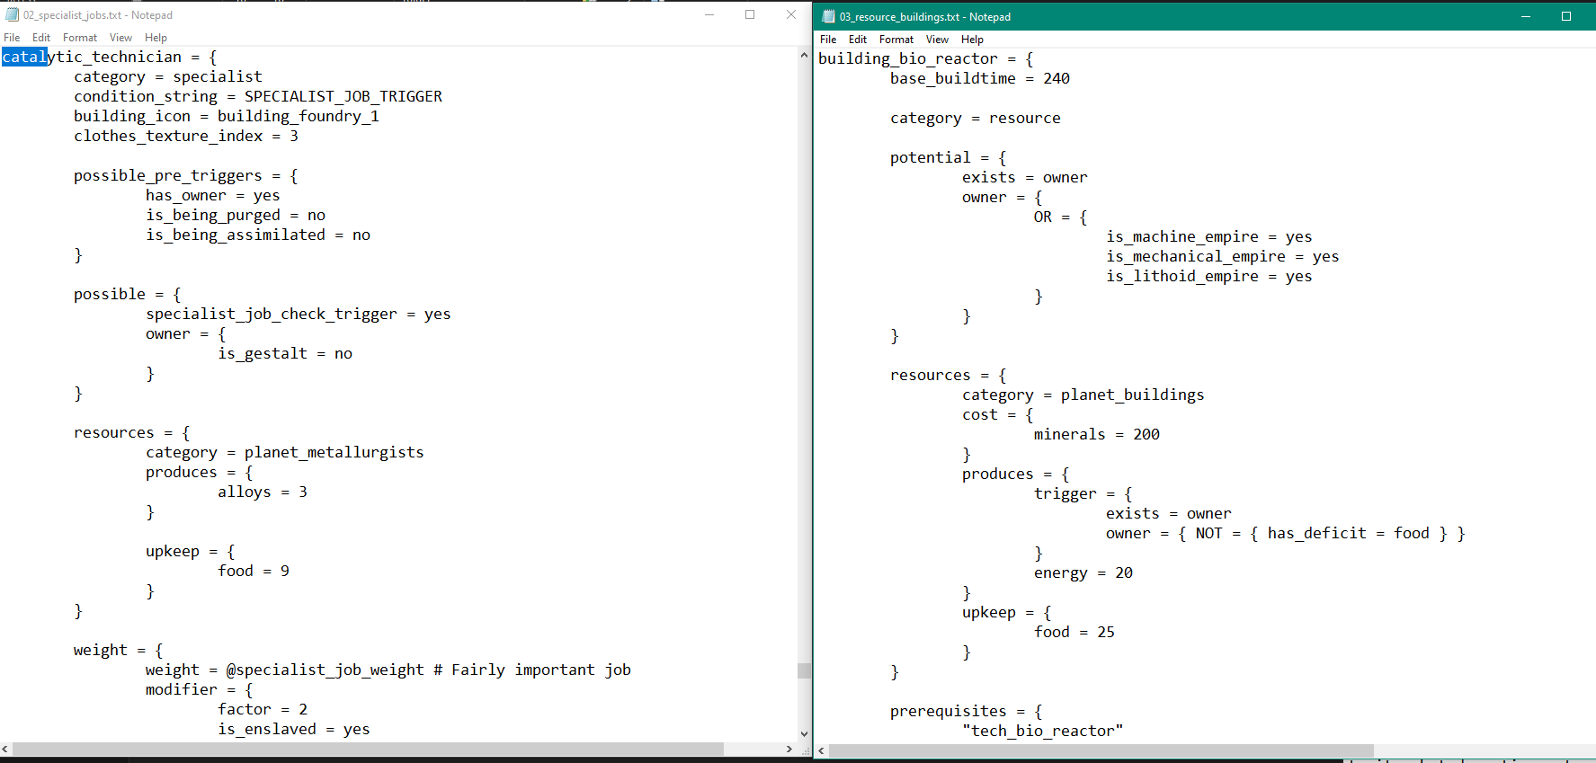Click the horizontal scrollbar thumb in resource buildings window
1596x763 pixels.
point(1101,750)
